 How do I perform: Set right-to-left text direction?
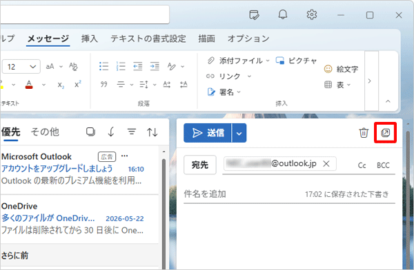pos(184,84)
